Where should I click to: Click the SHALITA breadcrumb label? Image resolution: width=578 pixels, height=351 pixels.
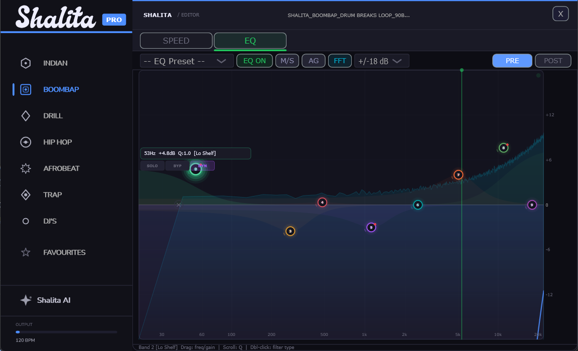tap(158, 15)
